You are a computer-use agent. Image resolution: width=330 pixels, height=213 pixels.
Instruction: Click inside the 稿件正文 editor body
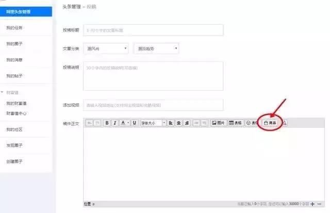pos(204,164)
